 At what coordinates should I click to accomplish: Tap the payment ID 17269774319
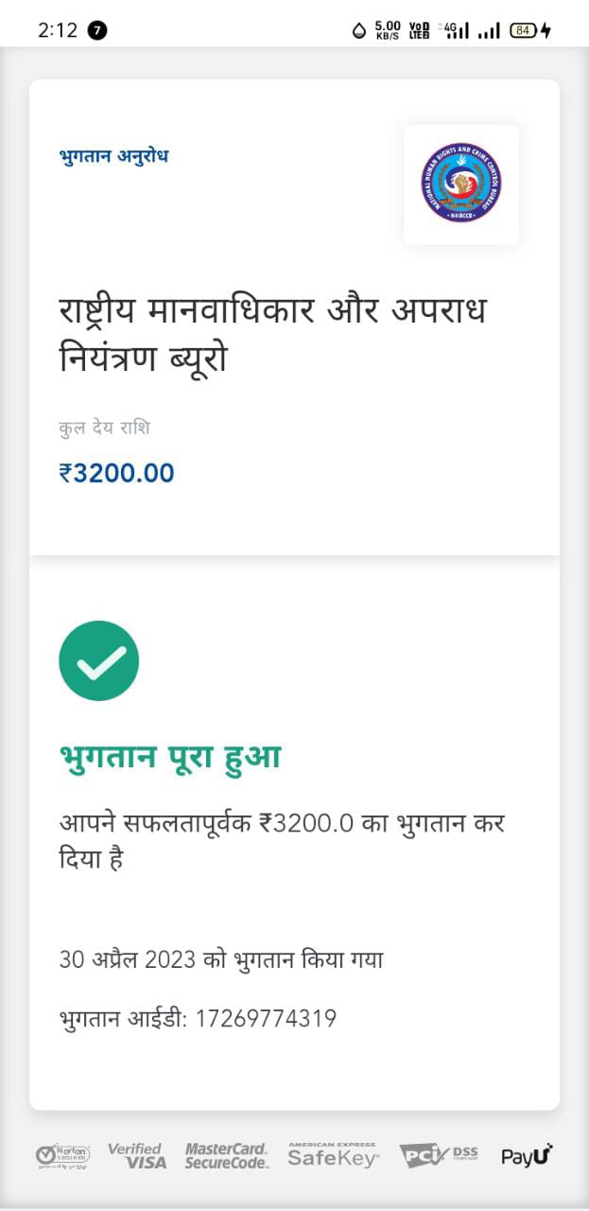pyautogui.click(x=266, y=1019)
